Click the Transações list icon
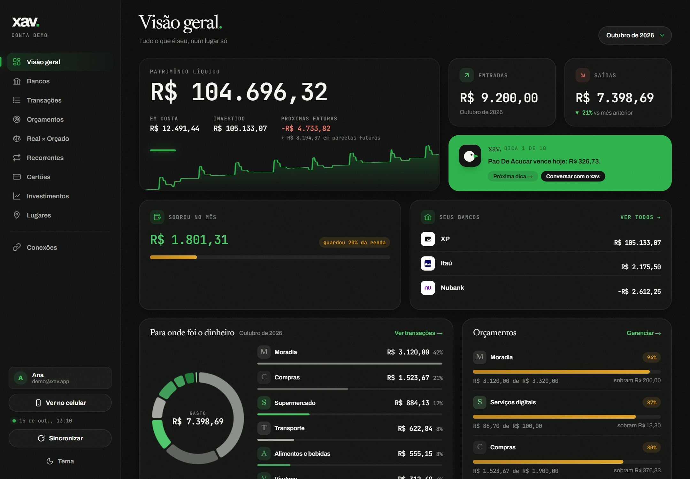The width and height of the screenshot is (690, 479). click(17, 100)
